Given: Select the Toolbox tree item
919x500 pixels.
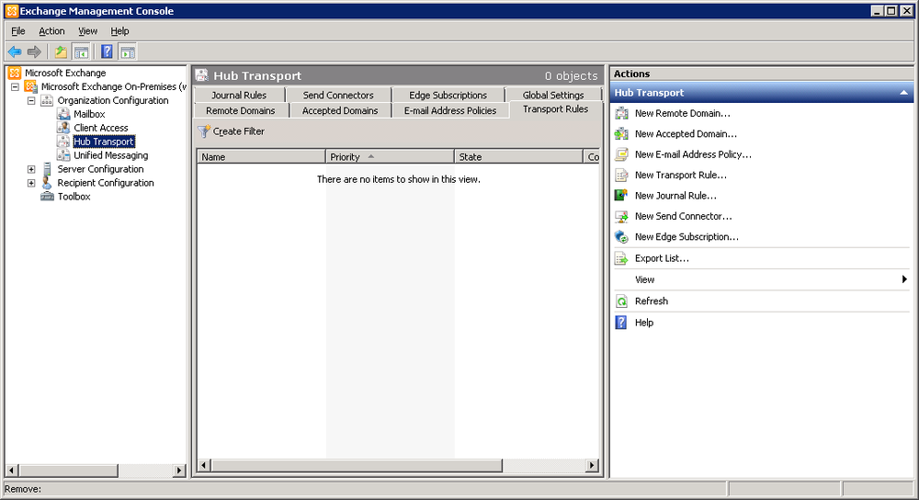Looking at the screenshot, I should (74, 197).
